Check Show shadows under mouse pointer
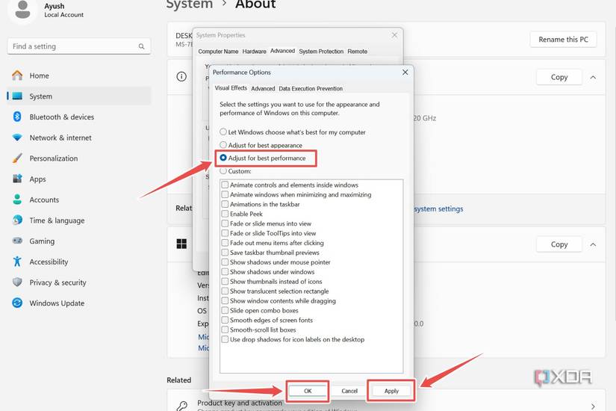Viewport: 616px width, 411px height. [225, 262]
